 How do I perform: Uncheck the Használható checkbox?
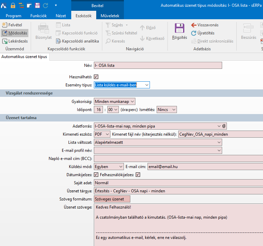coord(96,77)
